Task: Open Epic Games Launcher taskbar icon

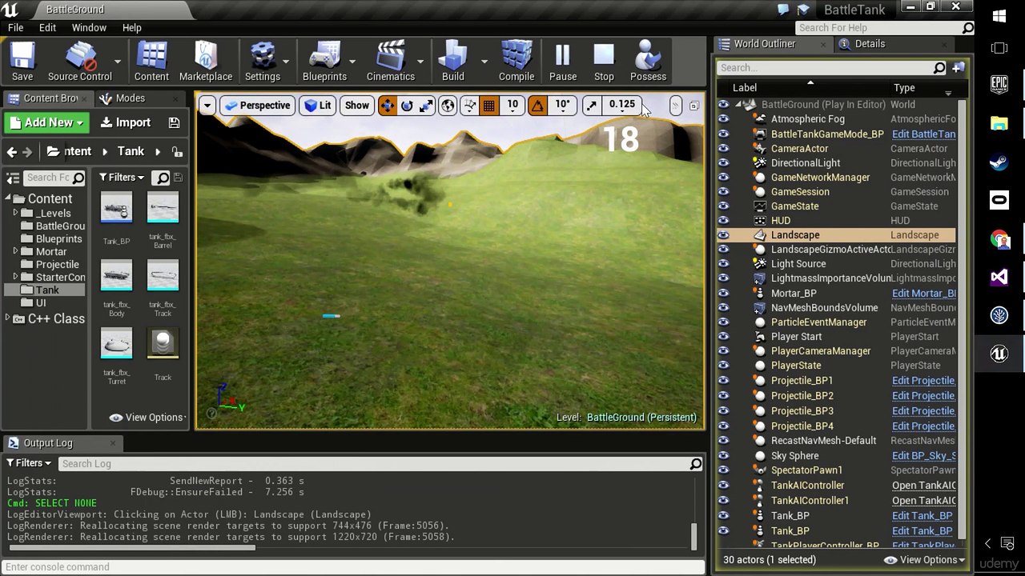Action: pyautogui.click(x=999, y=85)
